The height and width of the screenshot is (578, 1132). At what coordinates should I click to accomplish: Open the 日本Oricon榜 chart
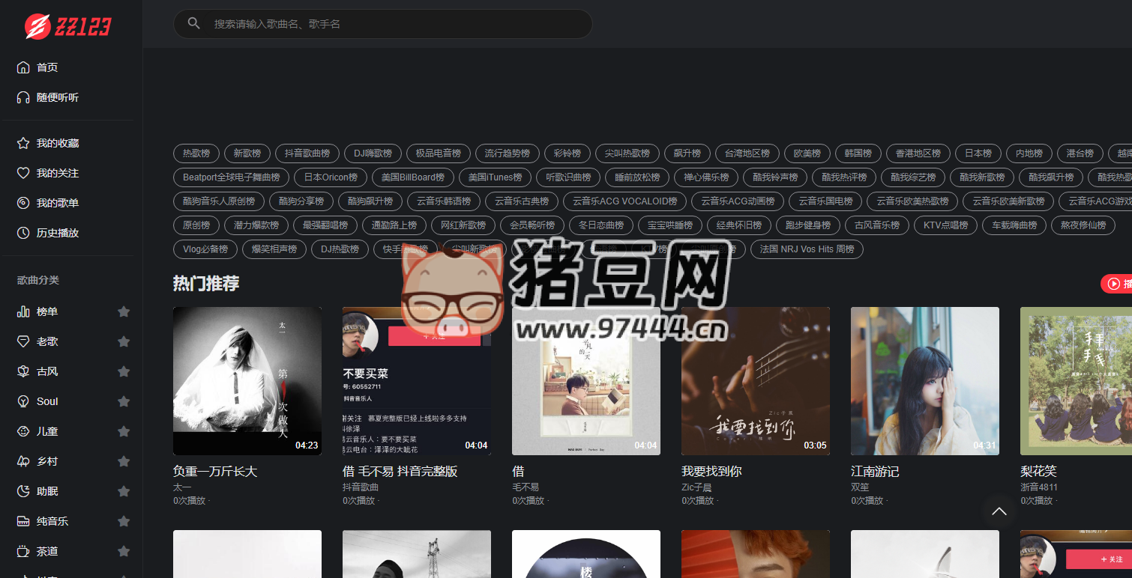[331, 177]
